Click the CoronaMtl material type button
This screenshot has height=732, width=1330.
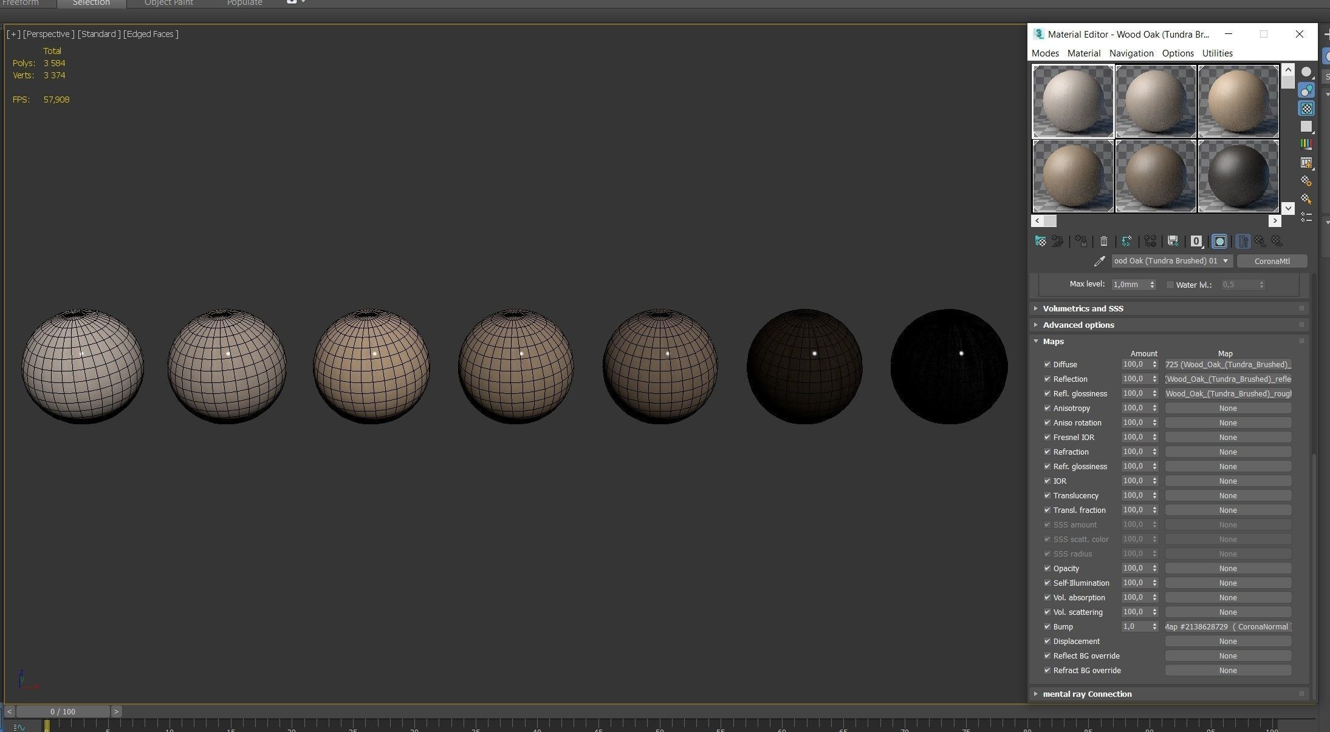coord(1272,261)
